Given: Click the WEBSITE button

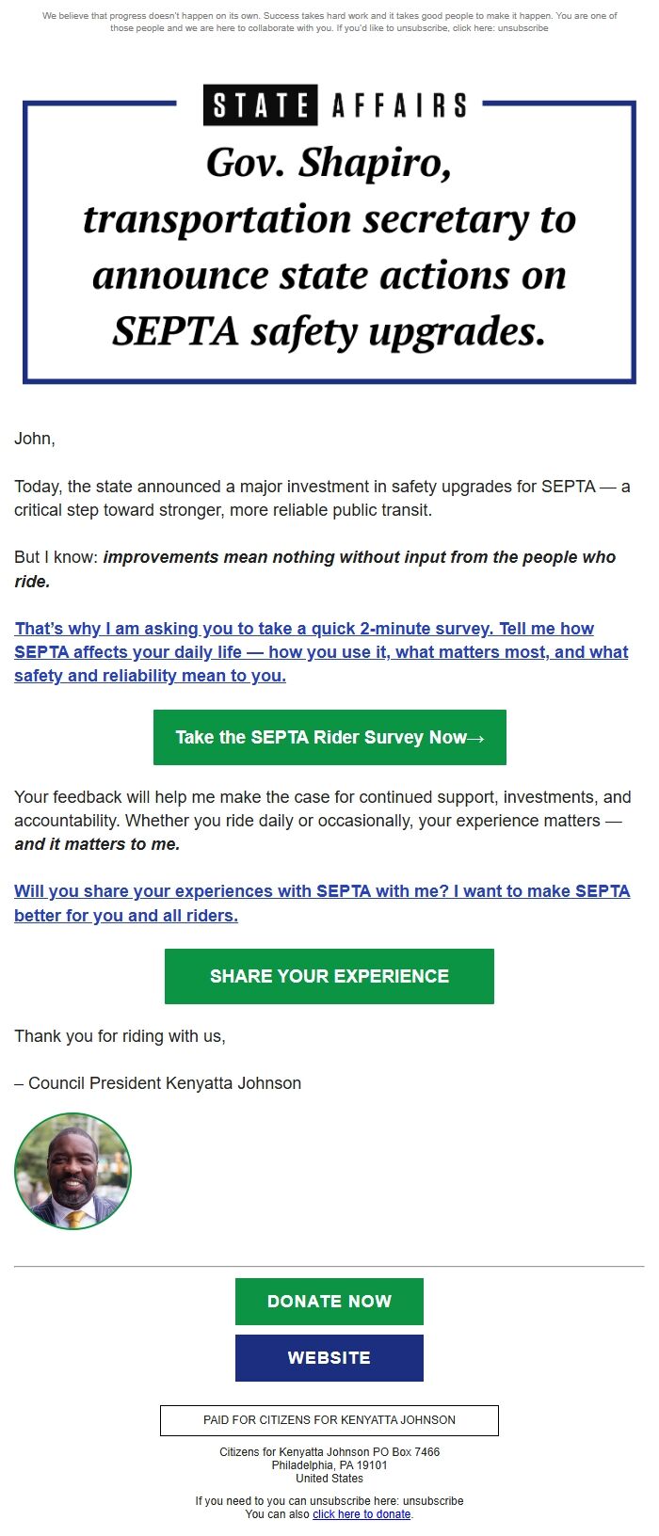Looking at the screenshot, I should click(x=329, y=1358).
